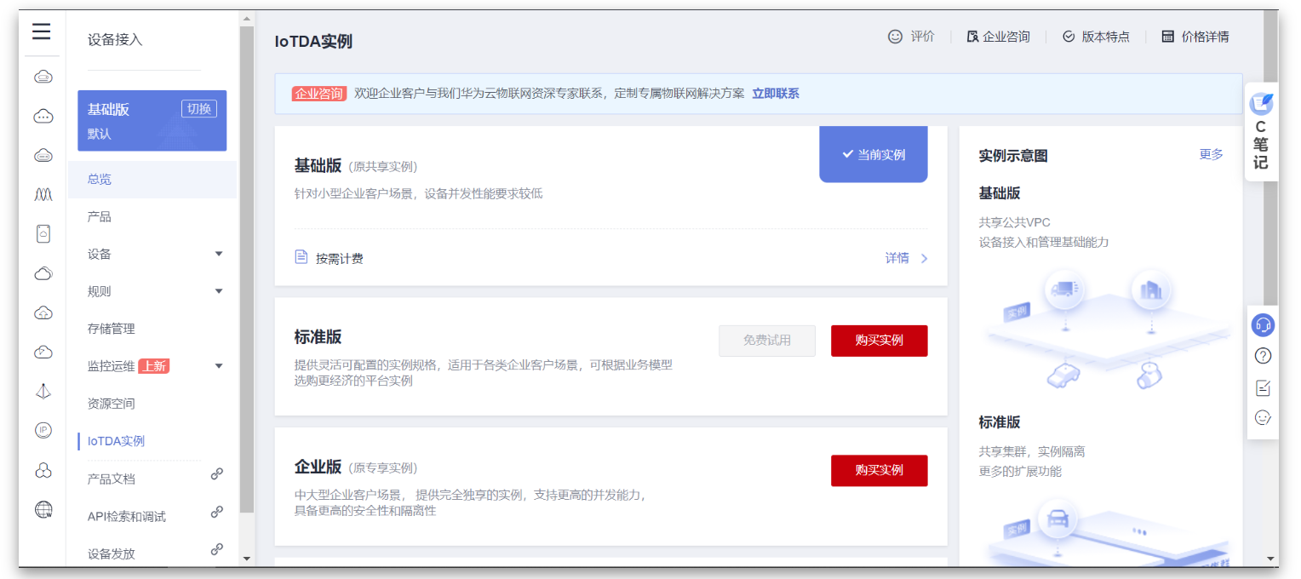
Task: Click the 当前实例 button
Action: click(874, 154)
